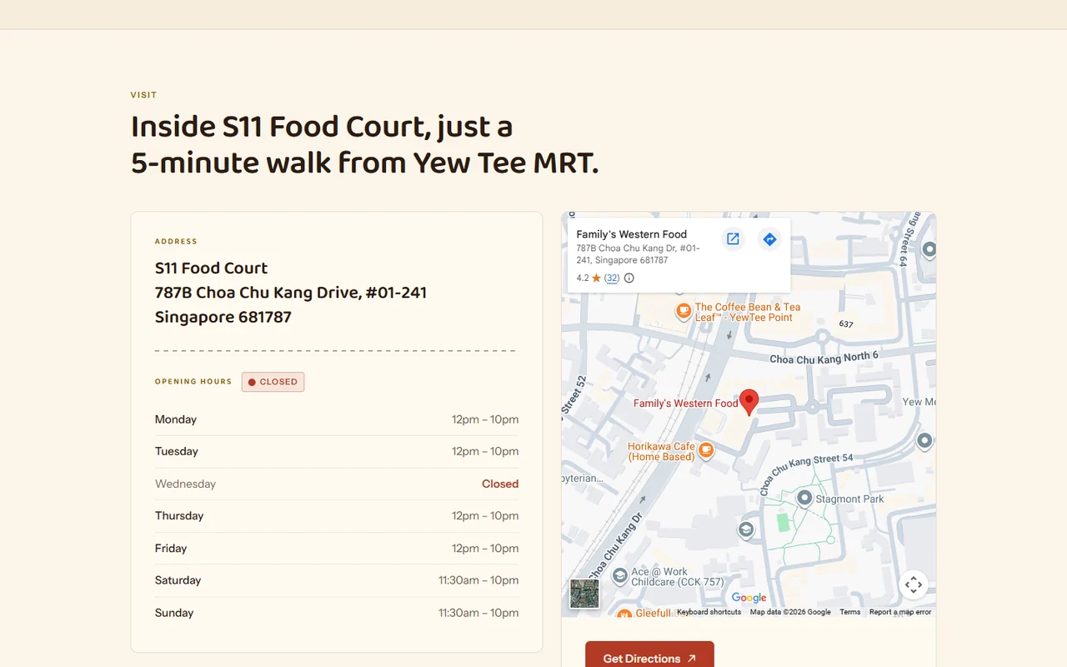Click the Family's Western Food map card title

tap(631, 234)
